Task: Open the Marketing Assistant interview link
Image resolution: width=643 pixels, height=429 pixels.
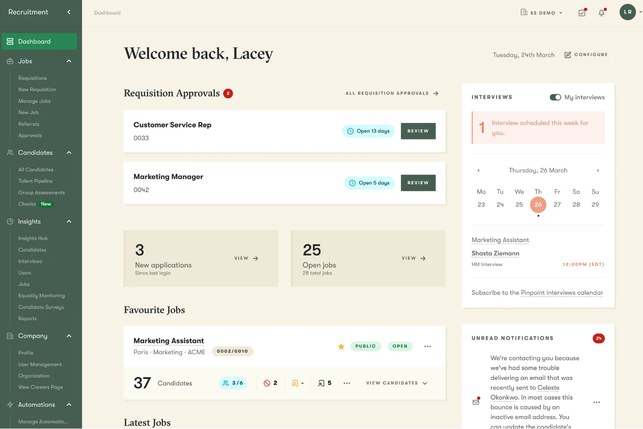Action: [500, 240]
